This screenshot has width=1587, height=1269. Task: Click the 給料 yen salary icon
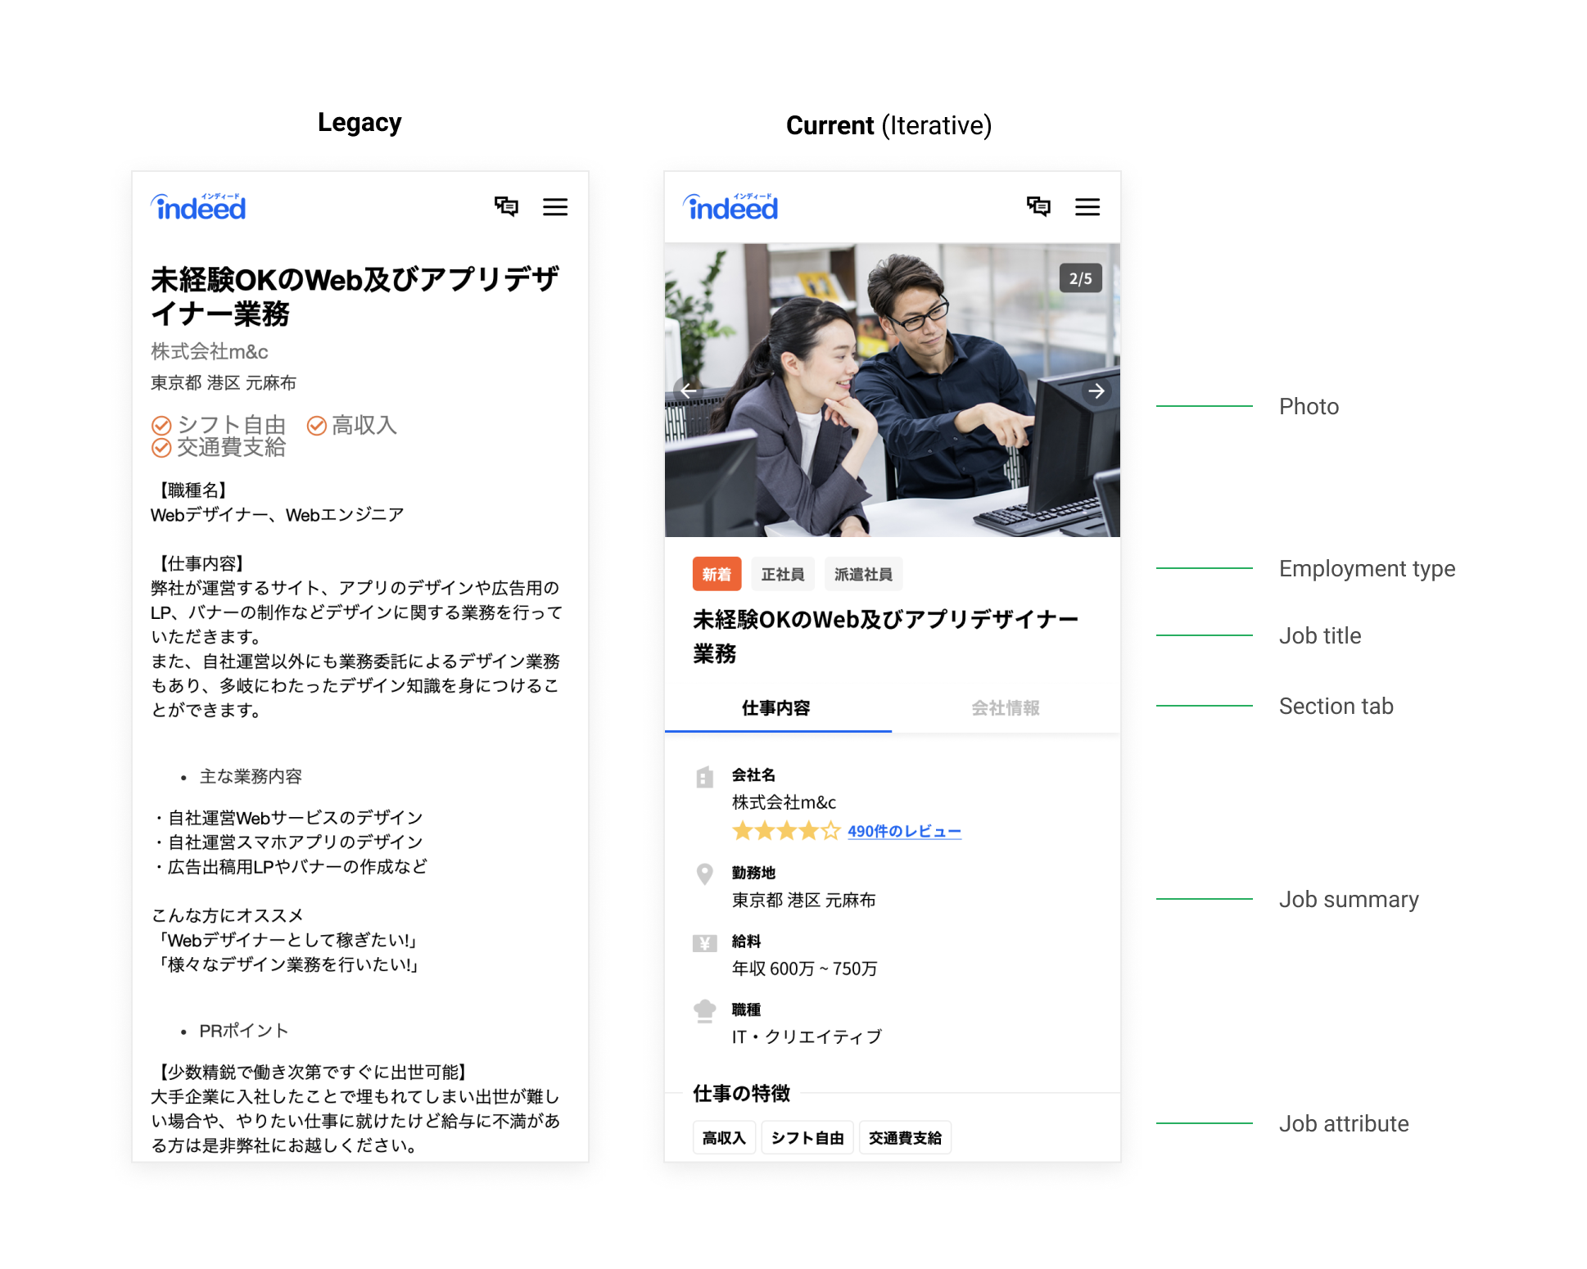(x=704, y=943)
